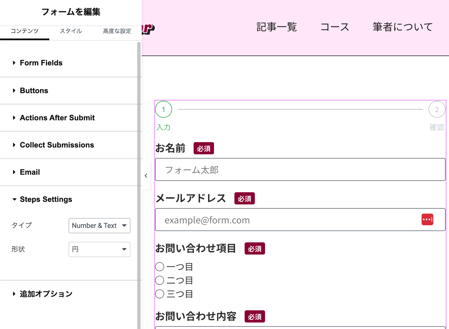Collapse the Steps Settings section
The height and width of the screenshot is (329, 449).
(46, 199)
